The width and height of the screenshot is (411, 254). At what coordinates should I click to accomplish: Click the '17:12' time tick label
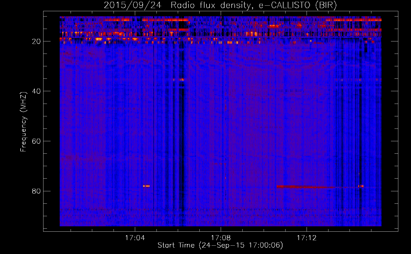tap(307, 238)
